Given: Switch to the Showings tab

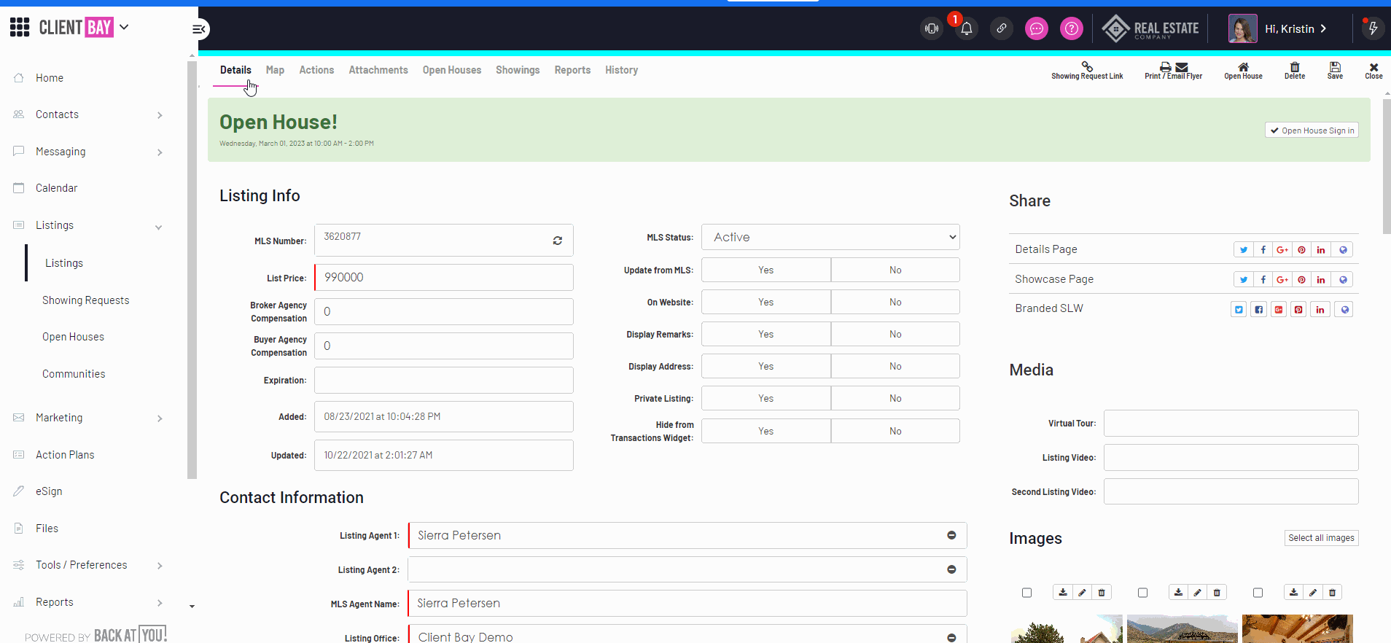Looking at the screenshot, I should tap(518, 70).
